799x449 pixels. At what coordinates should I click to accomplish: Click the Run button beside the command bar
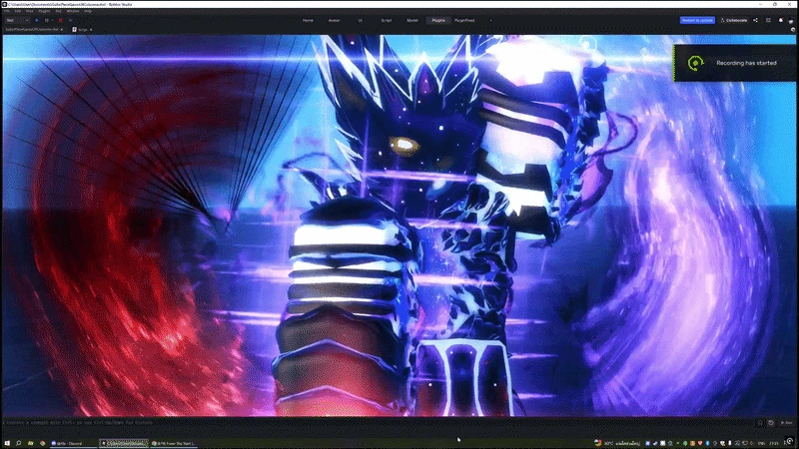coord(786,422)
